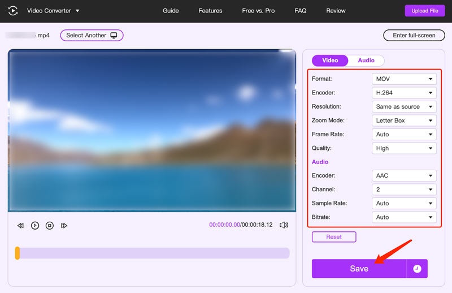
Task: Open the Format dropdown showing MOV
Action: (x=404, y=79)
